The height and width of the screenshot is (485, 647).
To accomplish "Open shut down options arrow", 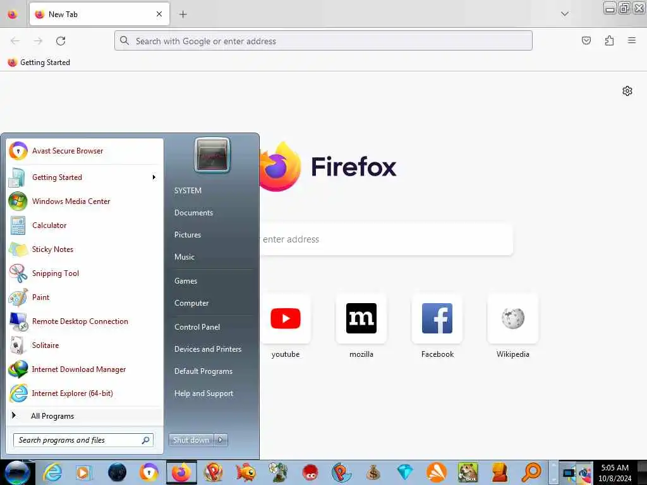I will point(221,440).
